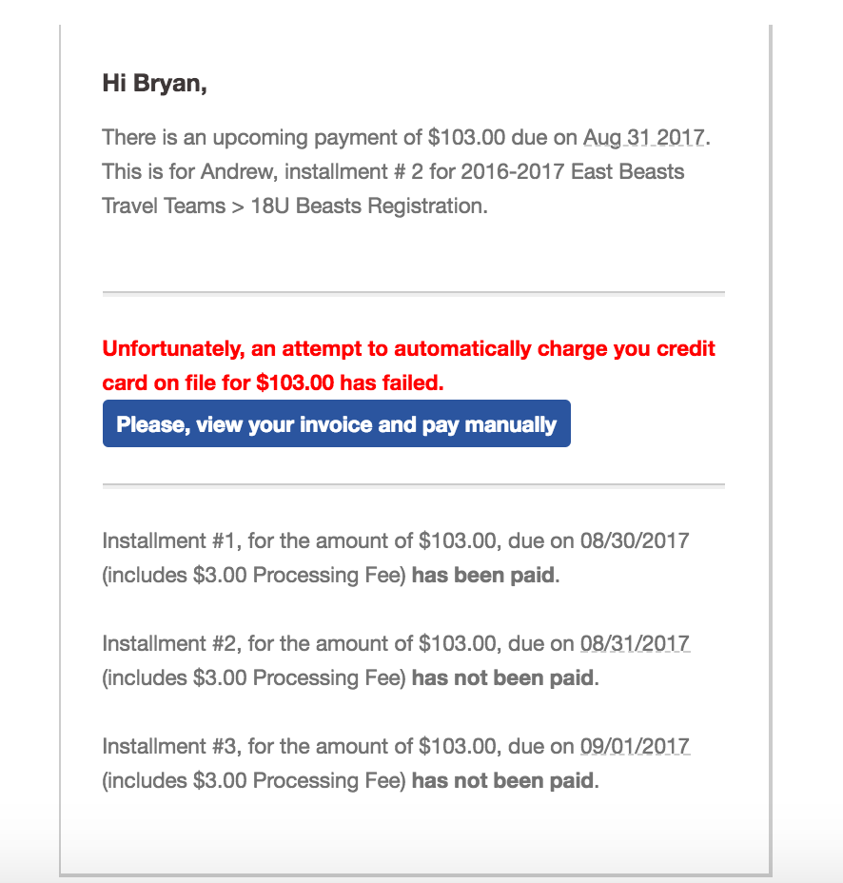Click the Installment #3 label text
Image resolution: width=843 pixels, height=883 pixels.
[168, 746]
